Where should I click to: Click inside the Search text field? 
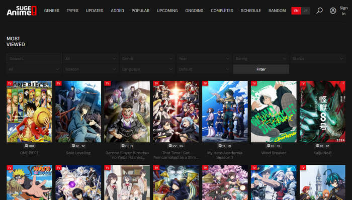pos(34,58)
